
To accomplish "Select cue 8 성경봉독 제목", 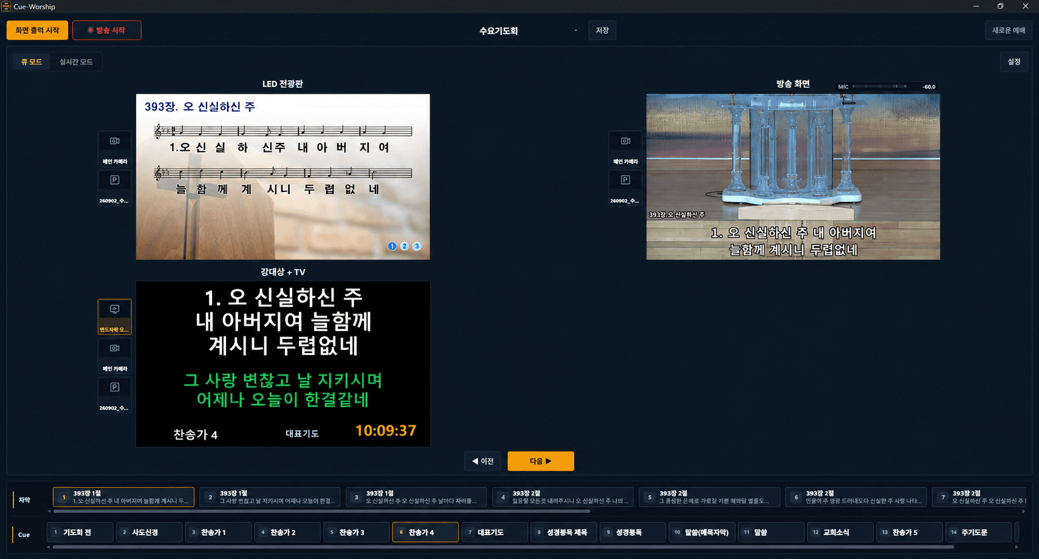I will pos(564,532).
